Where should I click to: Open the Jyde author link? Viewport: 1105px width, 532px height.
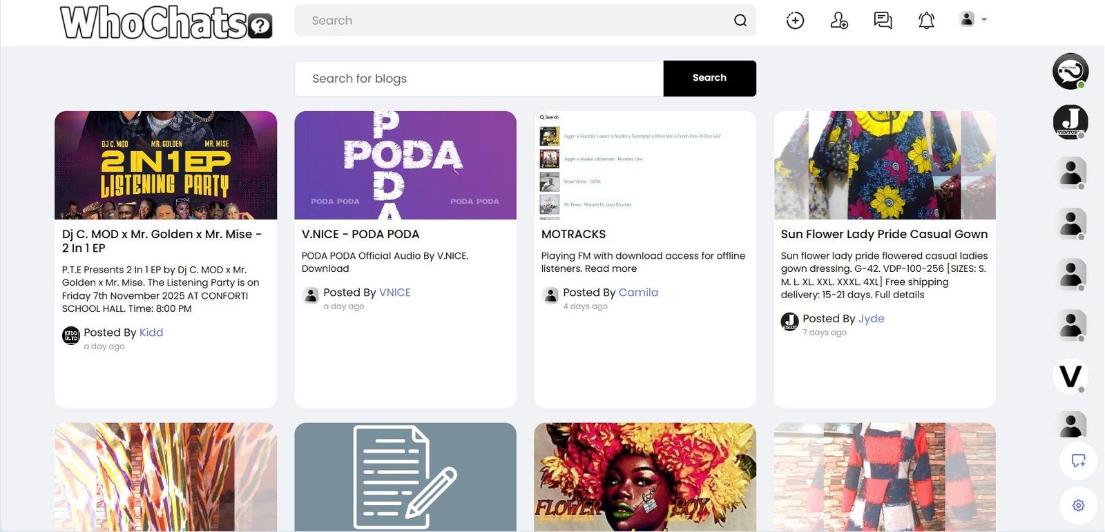871,319
